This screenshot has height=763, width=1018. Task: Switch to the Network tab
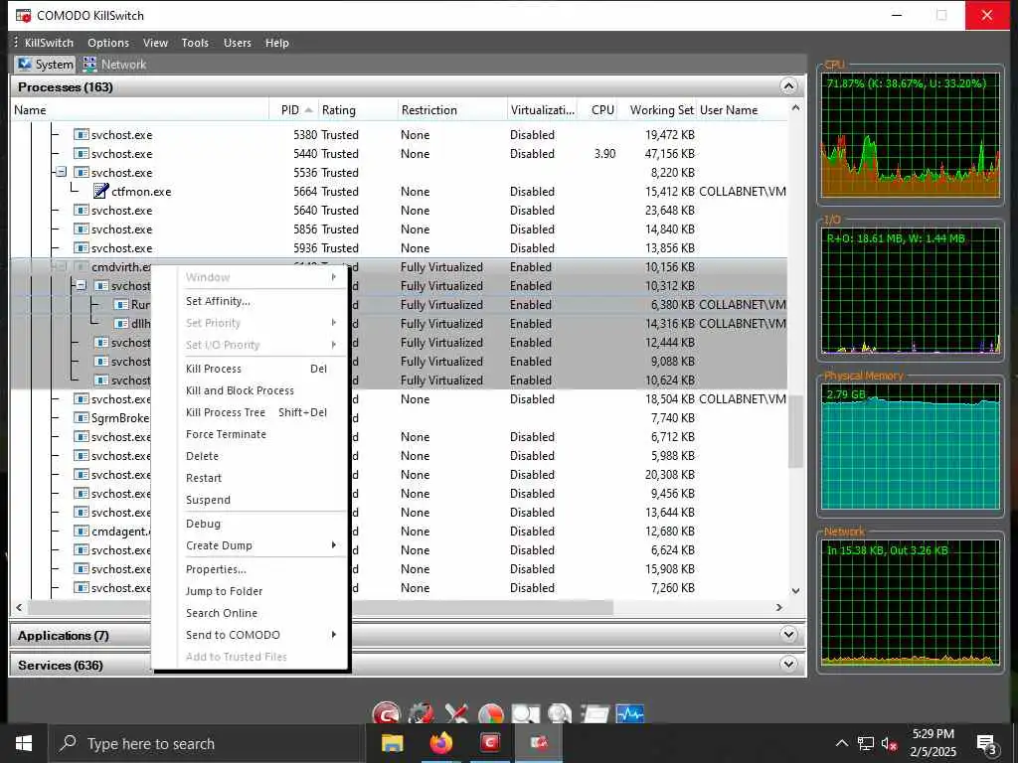(x=114, y=65)
